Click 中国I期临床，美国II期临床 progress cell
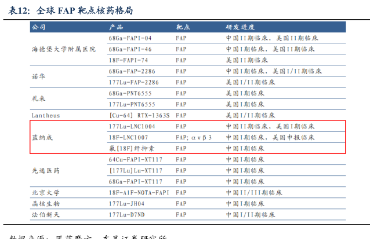 click(270, 49)
